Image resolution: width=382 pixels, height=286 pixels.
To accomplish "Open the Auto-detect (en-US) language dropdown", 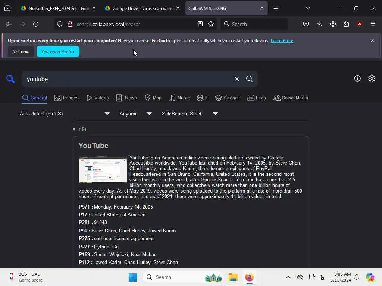I will 65,114.
